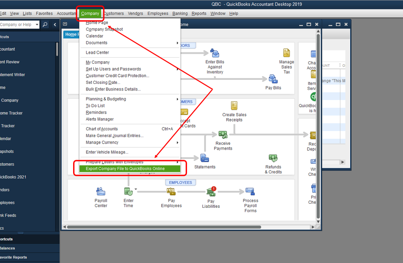
Task: Click the Home window horizontal scrollbar
Action: (x=164, y=227)
